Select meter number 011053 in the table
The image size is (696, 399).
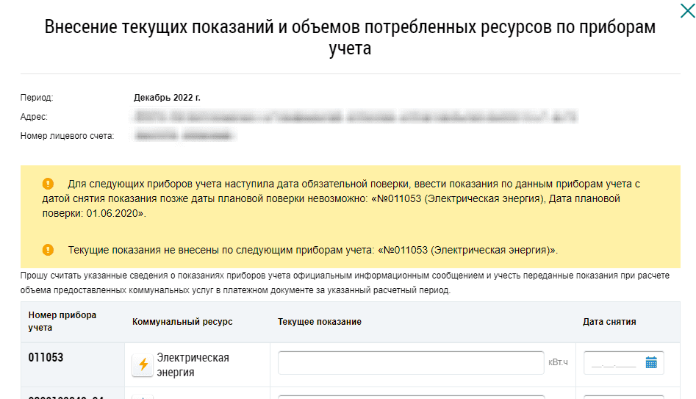pos(46,358)
